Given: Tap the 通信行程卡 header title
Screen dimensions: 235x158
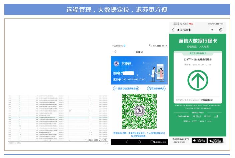Looking at the screenshot, I should (x=184, y=30).
